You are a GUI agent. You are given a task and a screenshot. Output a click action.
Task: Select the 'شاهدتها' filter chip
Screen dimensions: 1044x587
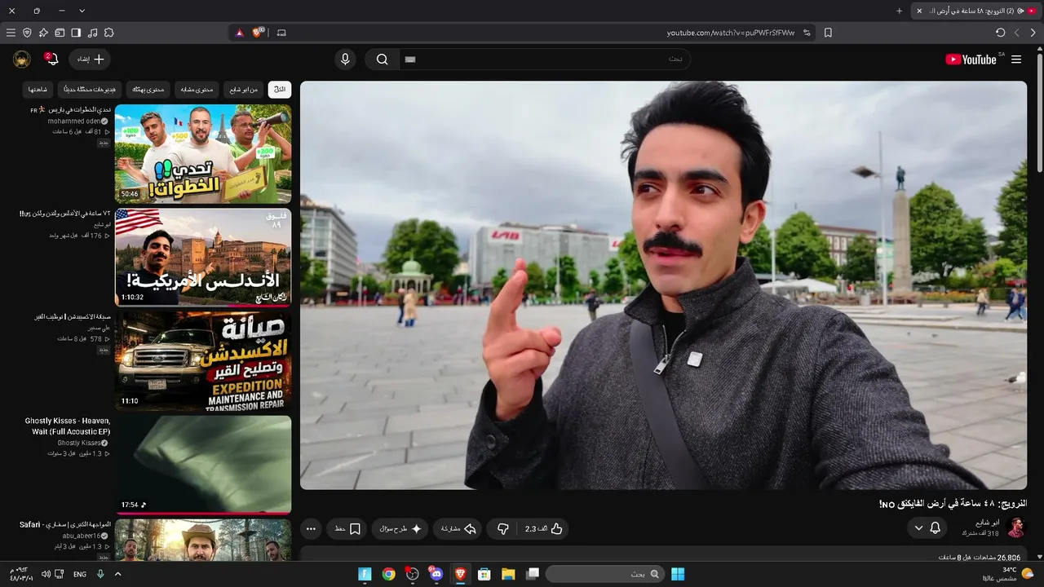(38, 89)
